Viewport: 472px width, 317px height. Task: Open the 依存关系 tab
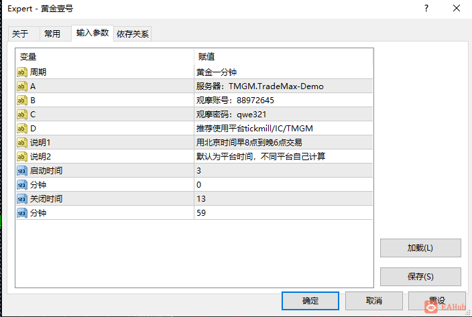click(x=133, y=34)
